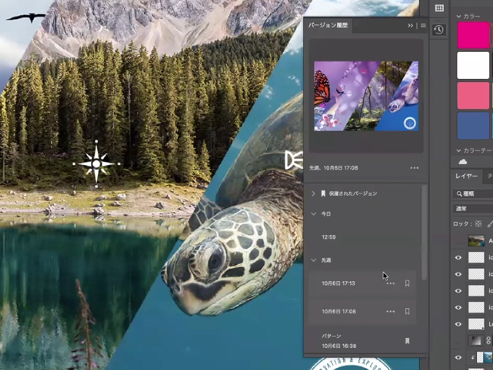Toggle visibility of the first eye-icon layer
The width and height of the screenshot is (493, 370).
(x=458, y=258)
